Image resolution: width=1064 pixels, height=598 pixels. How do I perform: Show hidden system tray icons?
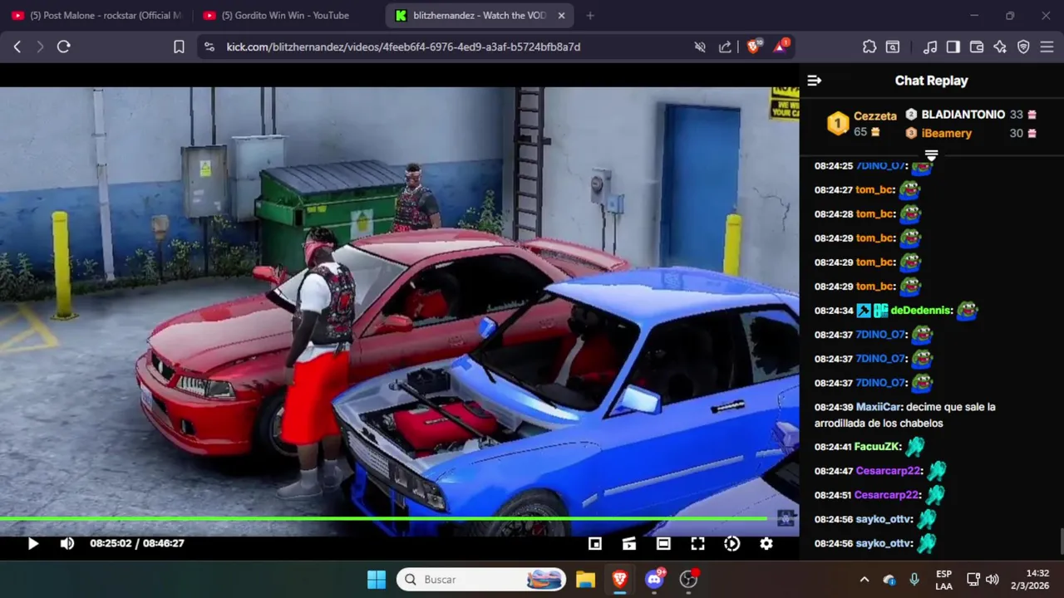pyautogui.click(x=864, y=579)
